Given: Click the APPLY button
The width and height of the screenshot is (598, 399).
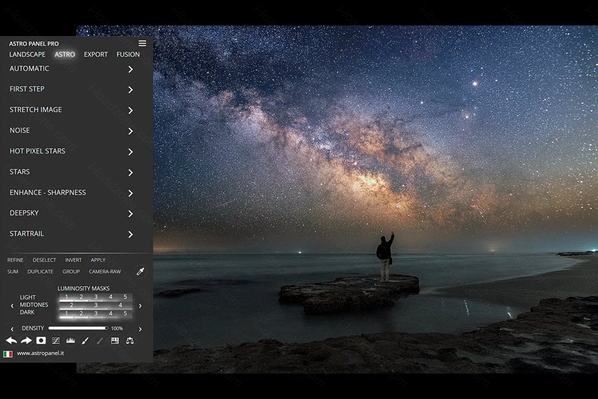Looking at the screenshot, I should pos(98,260).
